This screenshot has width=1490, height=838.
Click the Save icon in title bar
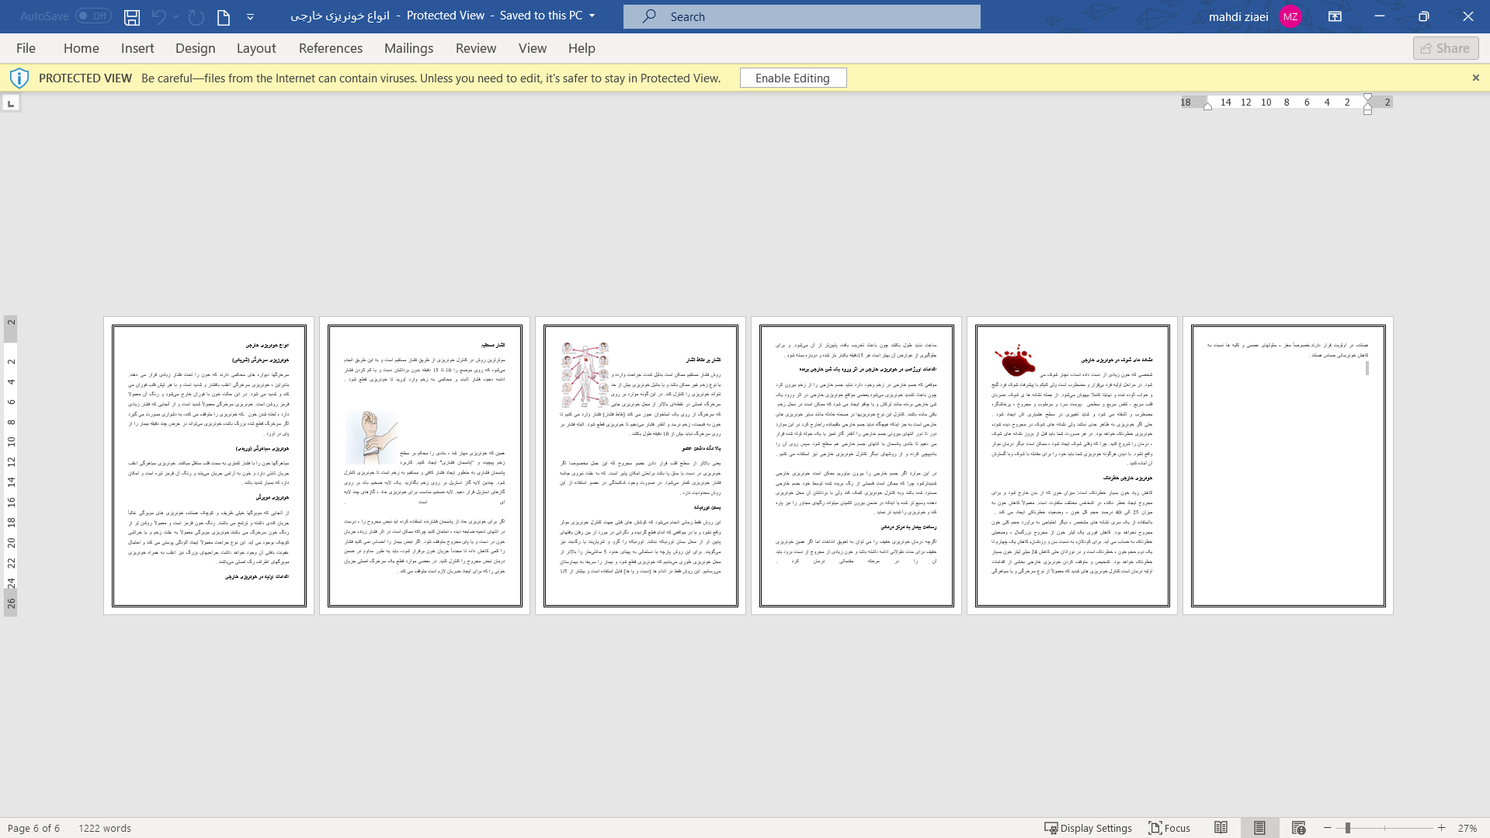point(132,16)
